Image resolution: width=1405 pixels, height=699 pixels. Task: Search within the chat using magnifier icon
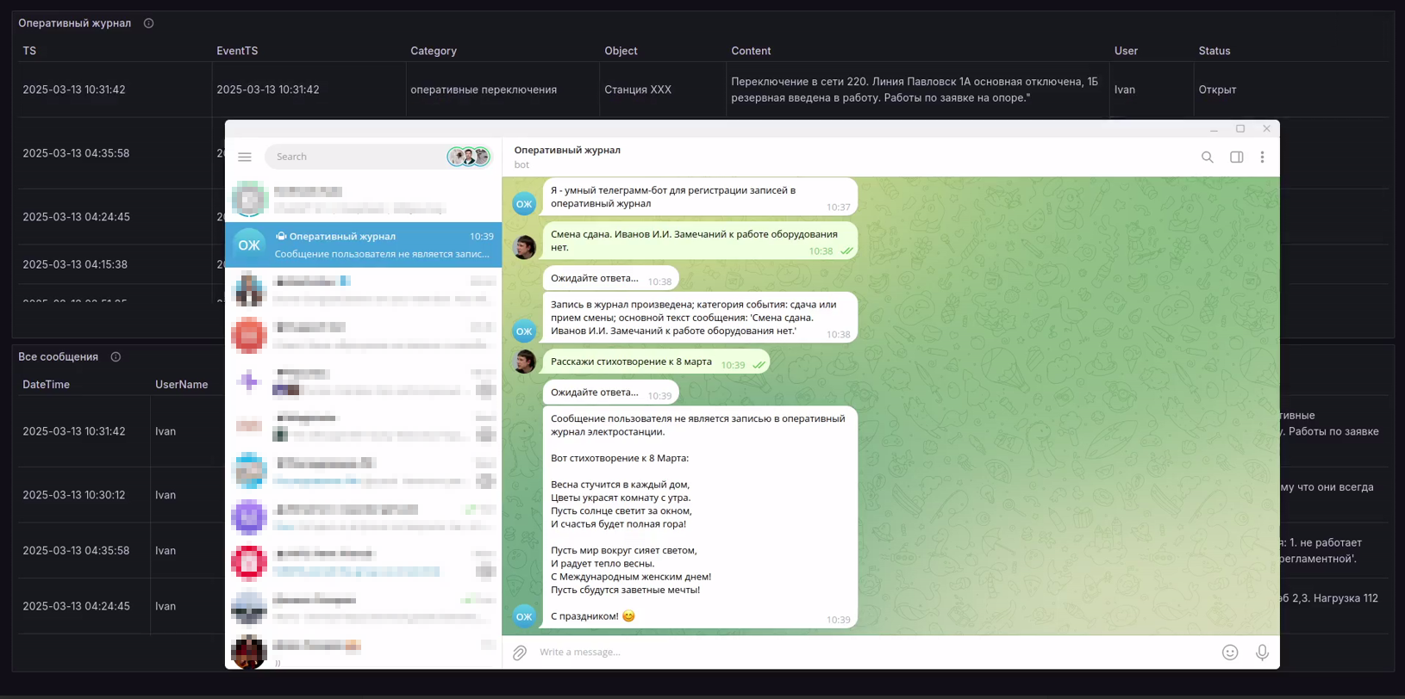point(1207,157)
